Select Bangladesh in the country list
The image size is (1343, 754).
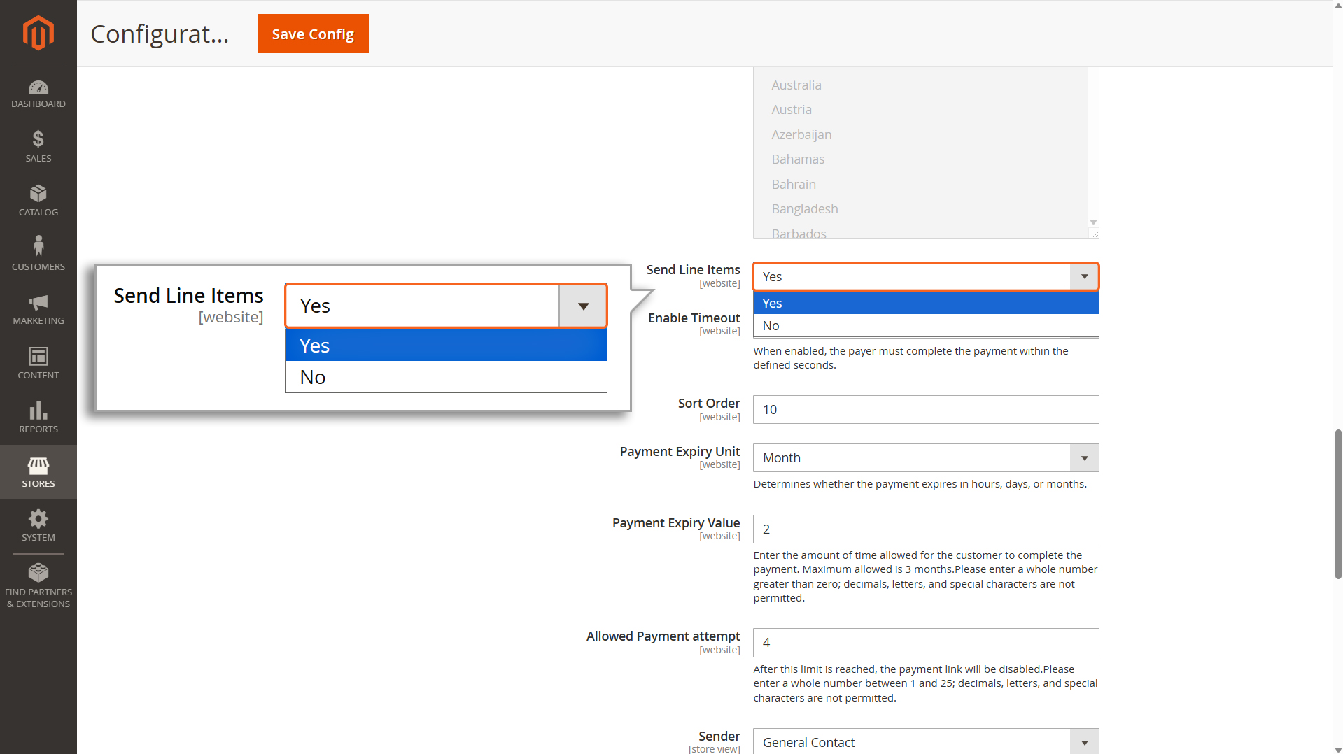[804, 209]
